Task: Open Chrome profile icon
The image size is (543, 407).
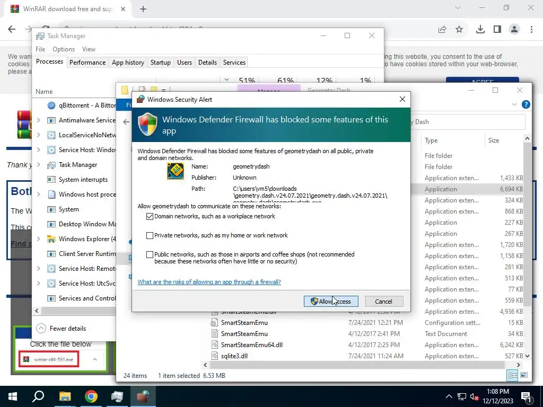Action: tap(514, 30)
